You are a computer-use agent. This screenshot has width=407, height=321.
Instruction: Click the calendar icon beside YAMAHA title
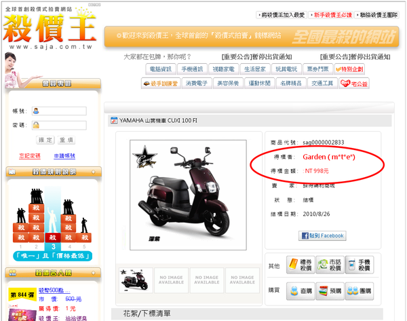(x=114, y=121)
